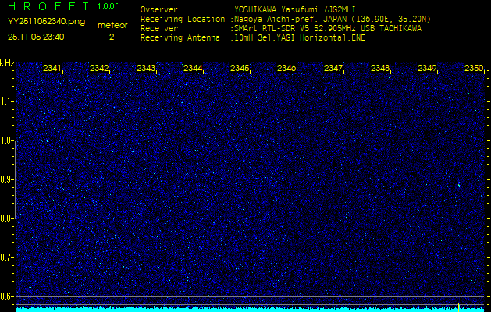491x312 pixels.
Task: Select the 0.6 frequency axis label
Action: point(7,296)
